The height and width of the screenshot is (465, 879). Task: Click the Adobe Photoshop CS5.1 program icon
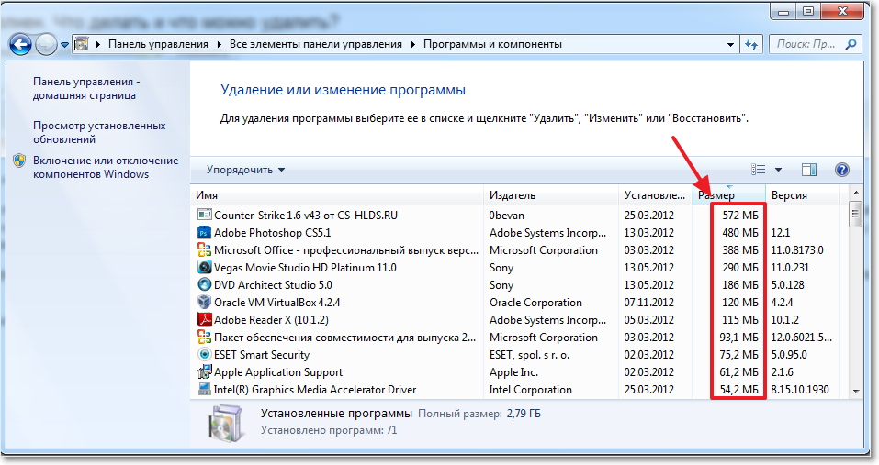(x=205, y=233)
